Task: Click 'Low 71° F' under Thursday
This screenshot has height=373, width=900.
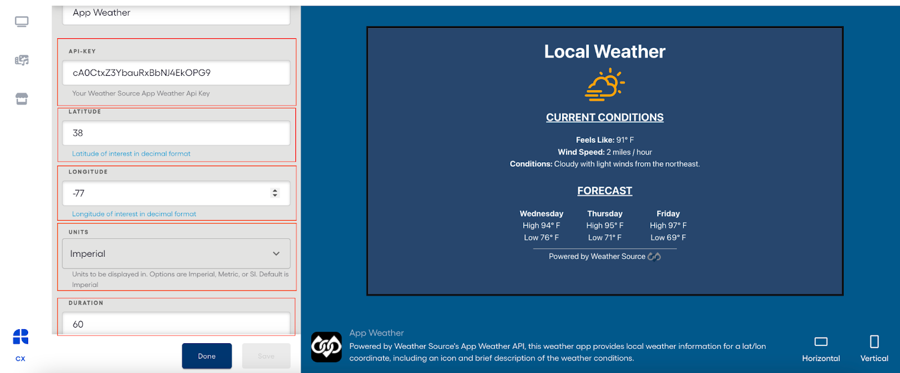Action: (605, 238)
